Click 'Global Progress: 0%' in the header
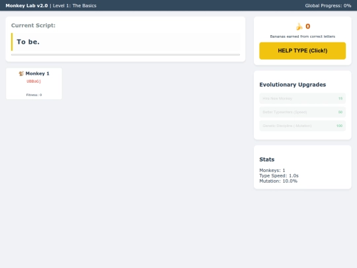The height and width of the screenshot is (268, 357). 328,6
